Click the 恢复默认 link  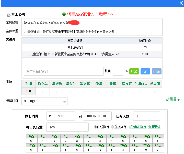(x=154, y=127)
